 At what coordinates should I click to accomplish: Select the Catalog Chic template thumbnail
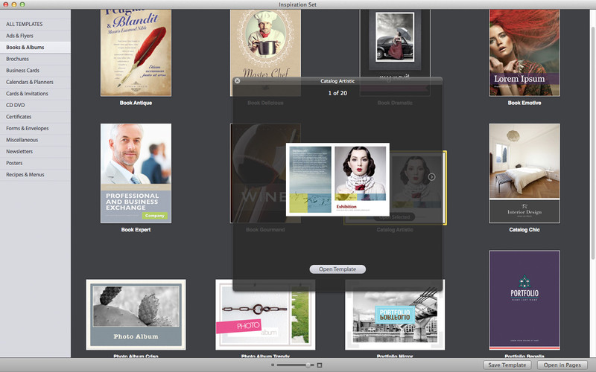coord(524,173)
